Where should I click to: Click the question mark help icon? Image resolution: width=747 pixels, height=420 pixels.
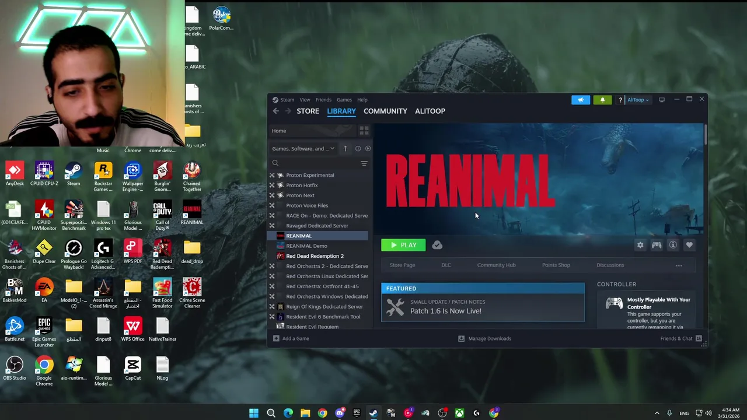point(620,100)
